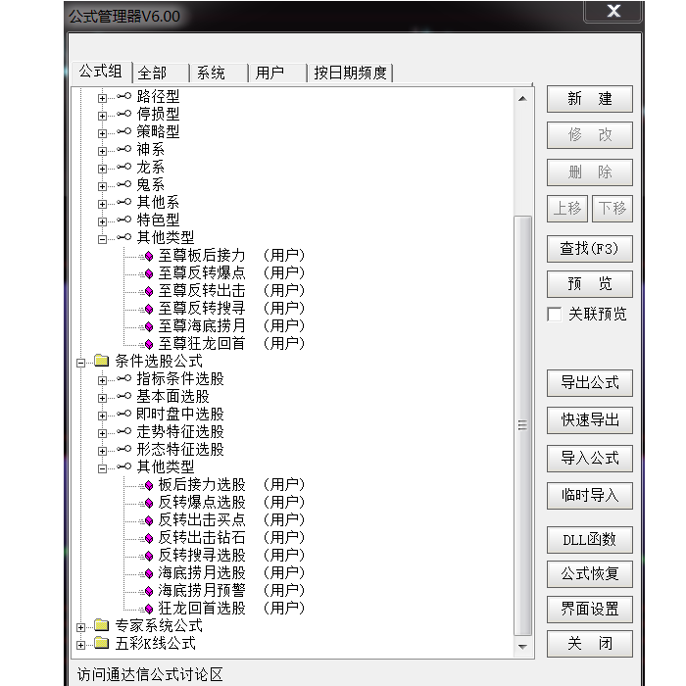This screenshot has height=686, width=686.
Task: Collapse the 其他类型 node above 板后接力选股
Action: (x=102, y=467)
